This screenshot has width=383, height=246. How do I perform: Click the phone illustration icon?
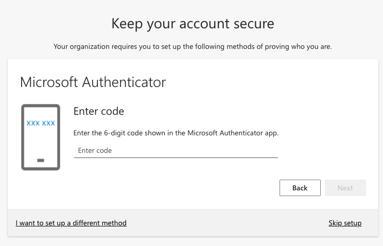tap(41, 137)
